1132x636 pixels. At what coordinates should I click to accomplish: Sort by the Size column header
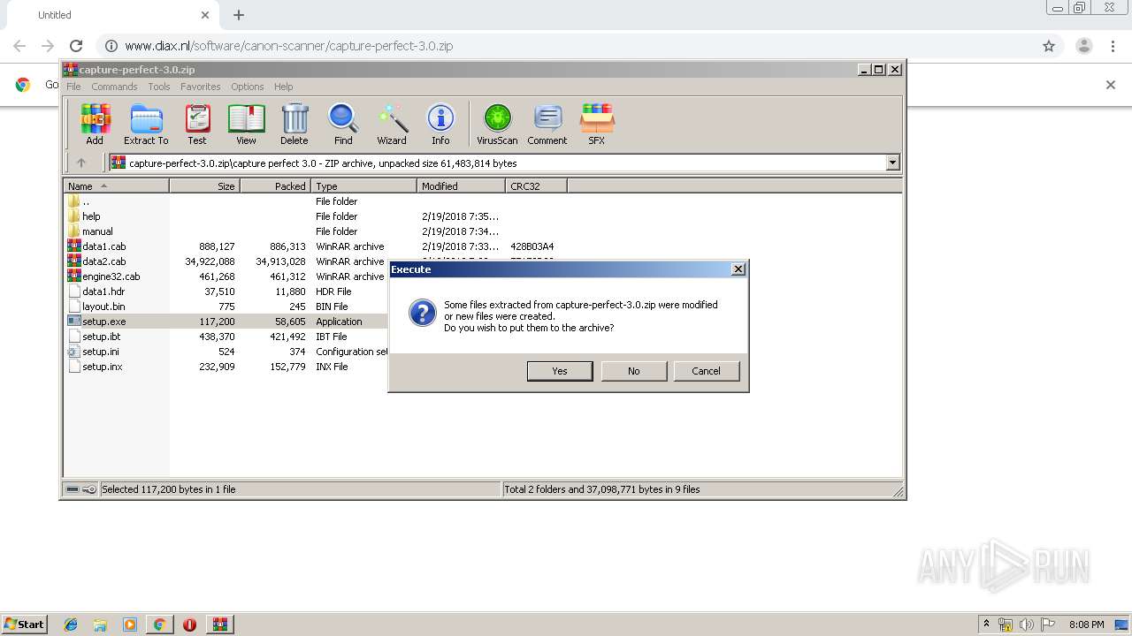click(x=204, y=186)
